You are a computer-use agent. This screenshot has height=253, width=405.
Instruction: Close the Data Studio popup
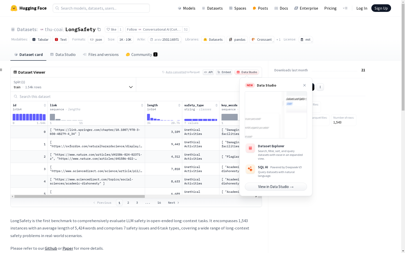(x=305, y=85)
